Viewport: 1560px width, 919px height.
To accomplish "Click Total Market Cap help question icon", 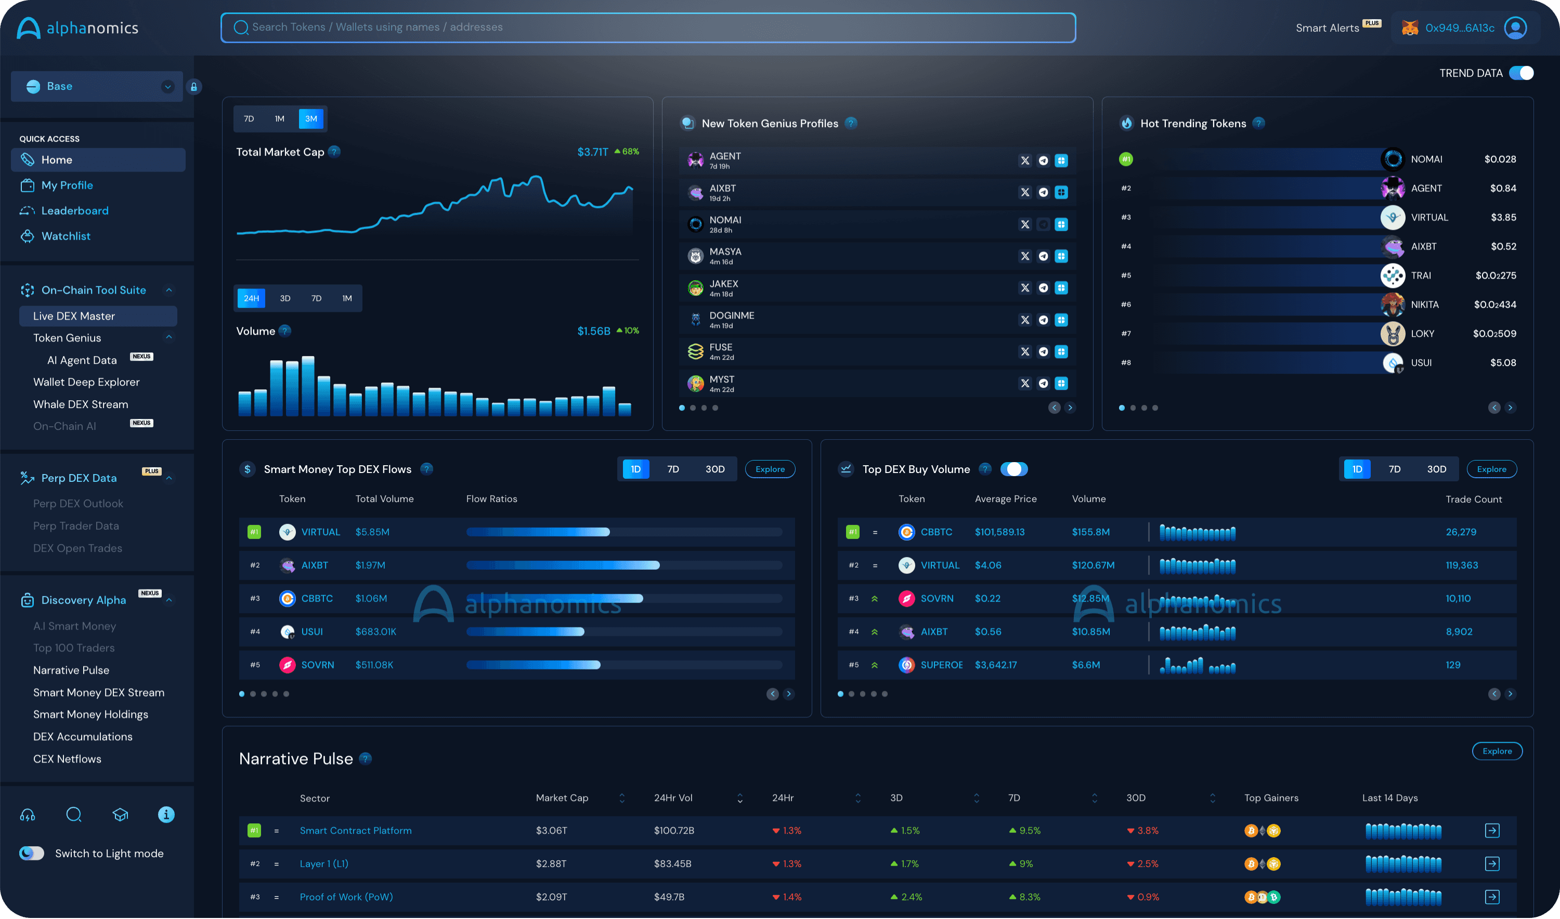I will [334, 152].
